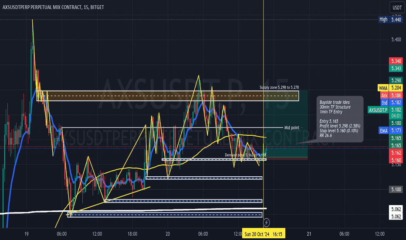Click the red 5.160 stop price label

tap(396, 160)
